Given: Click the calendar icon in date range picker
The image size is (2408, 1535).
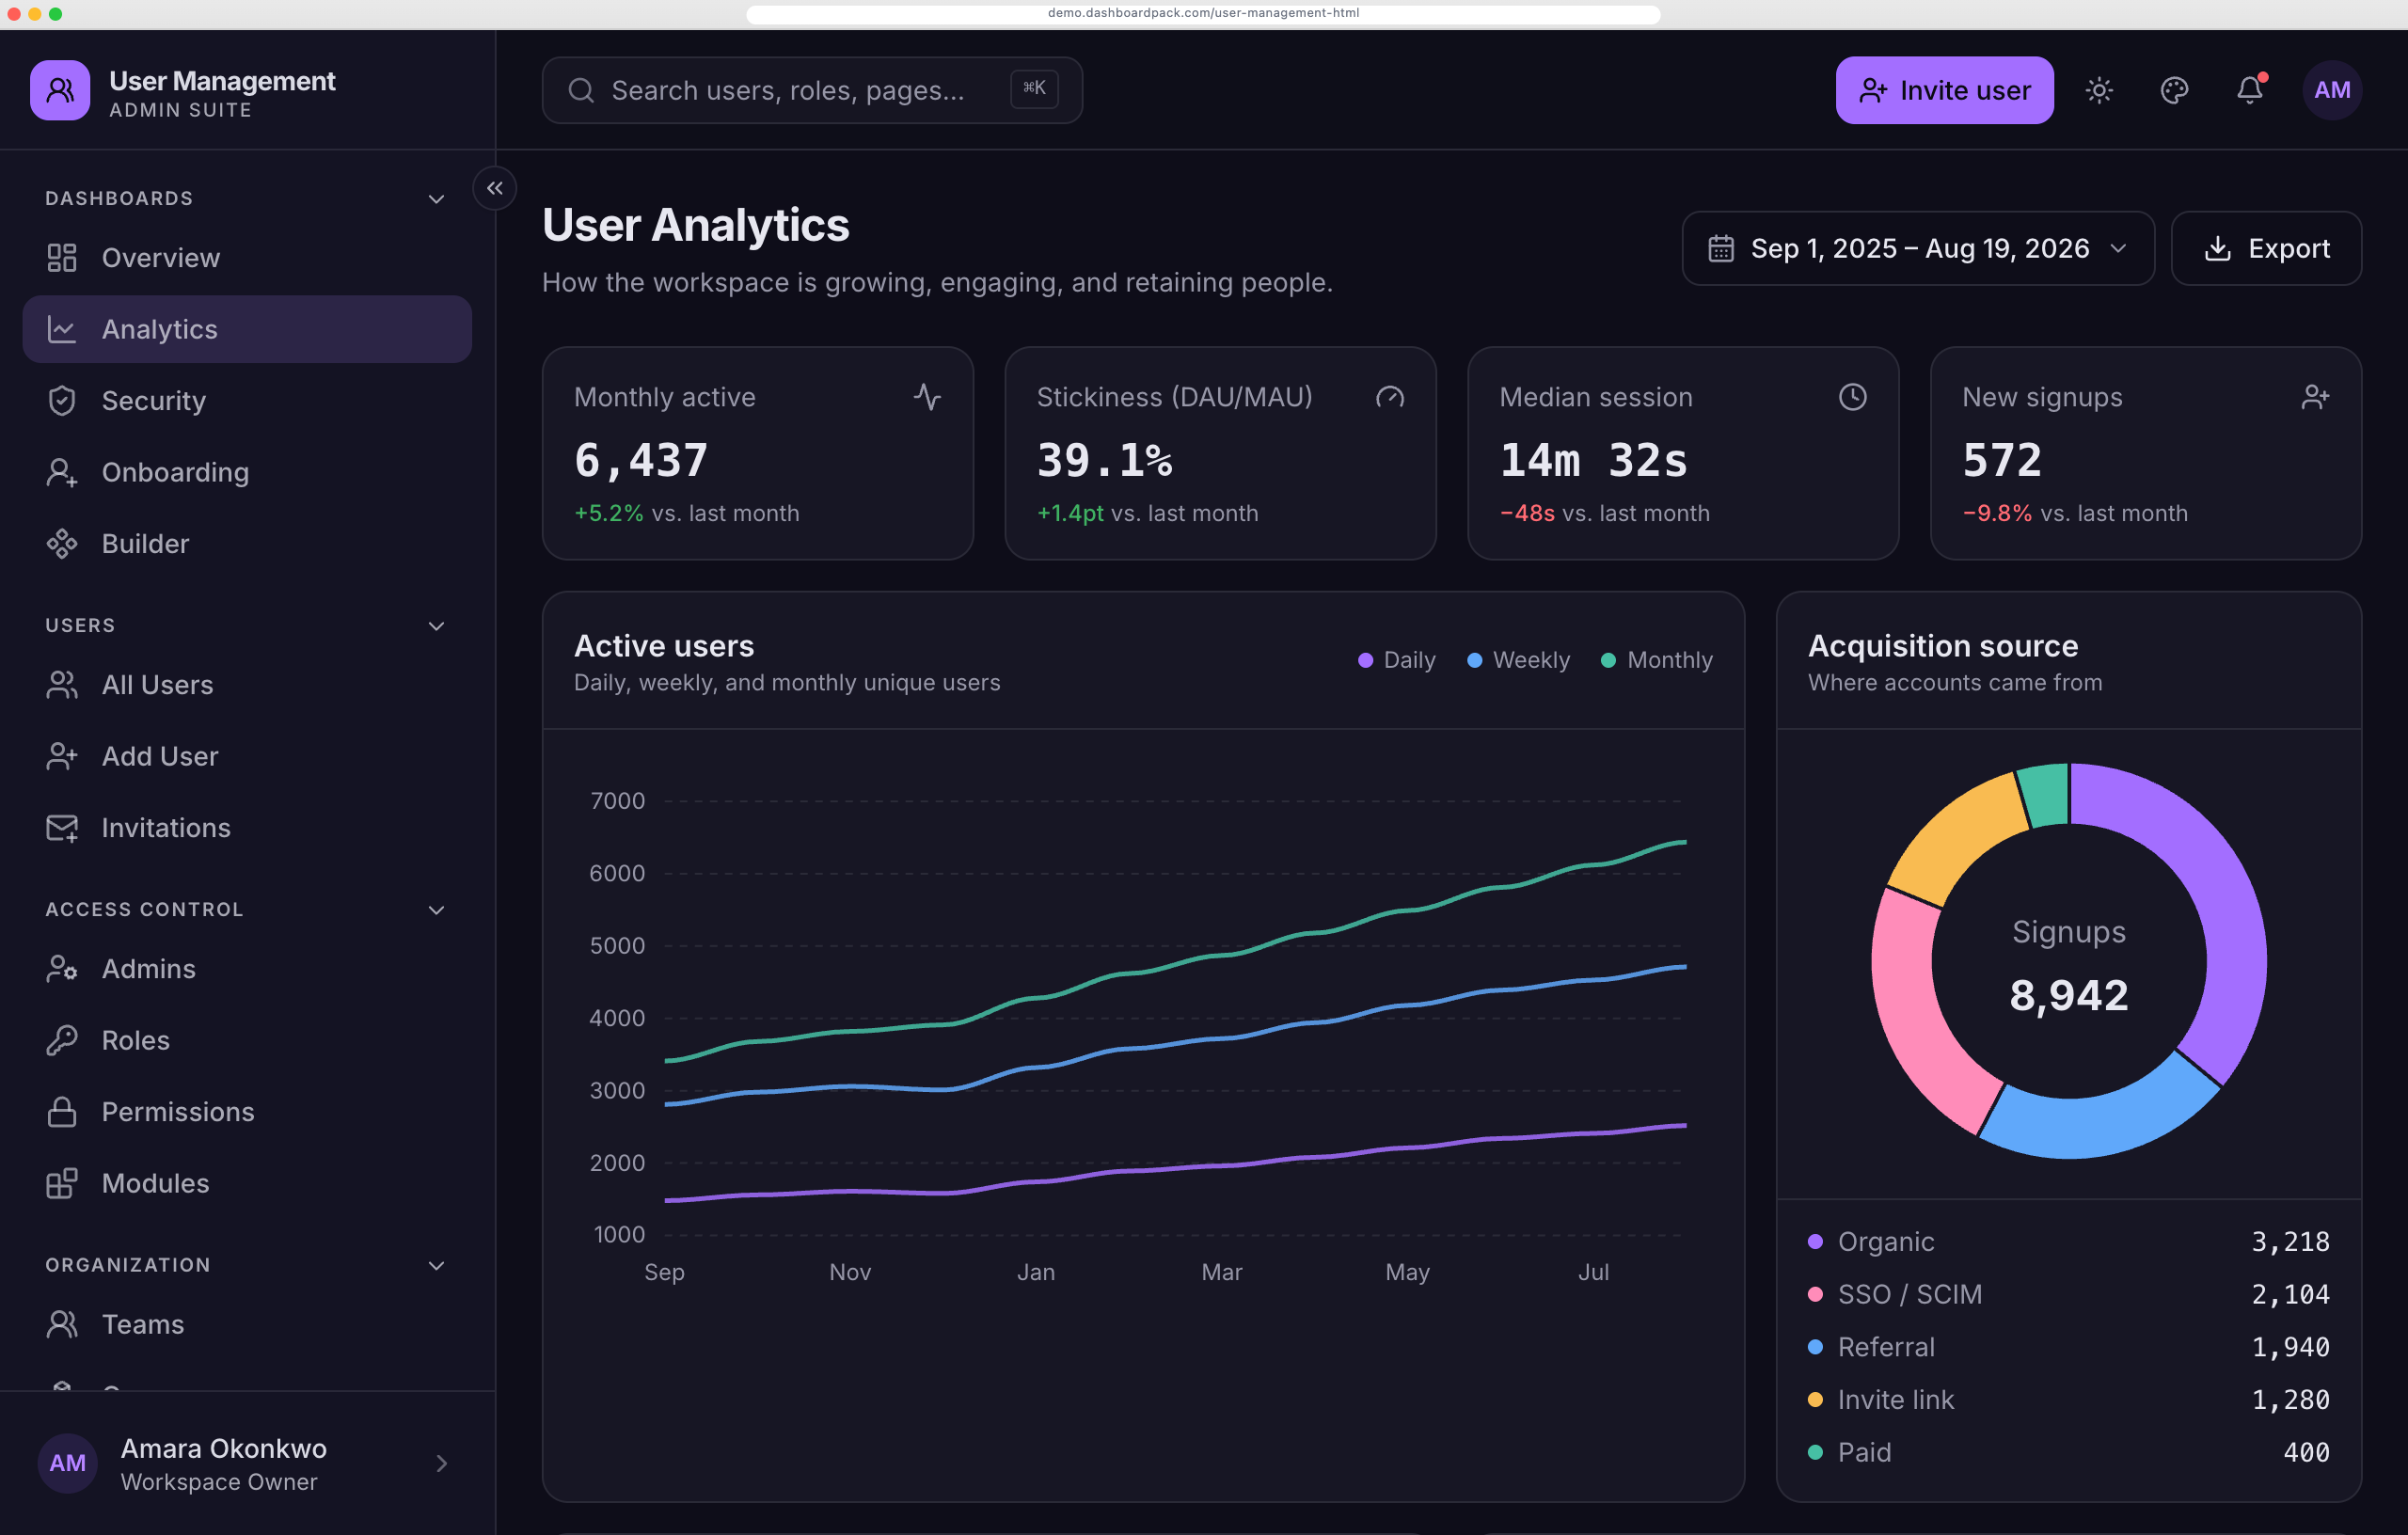Looking at the screenshot, I should click(x=1721, y=248).
